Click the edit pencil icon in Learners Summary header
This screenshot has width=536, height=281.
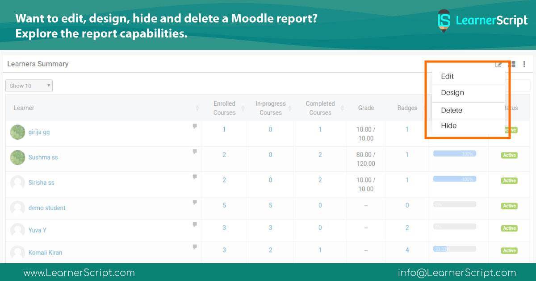[x=498, y=64]
